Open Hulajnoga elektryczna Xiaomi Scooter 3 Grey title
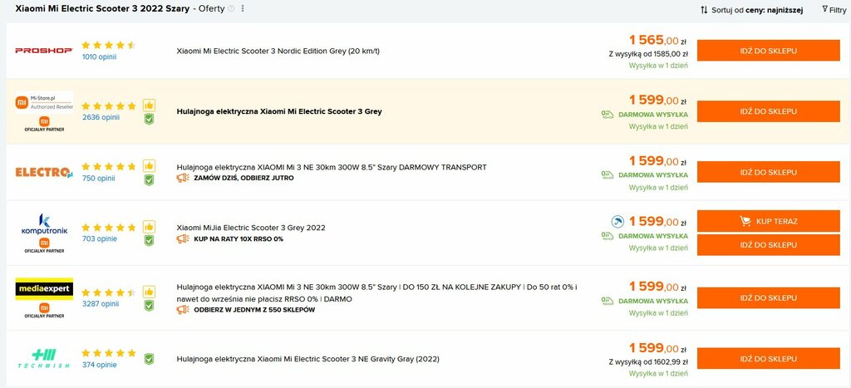This screenshot has width=851, height=388. [x=279, y=112]
